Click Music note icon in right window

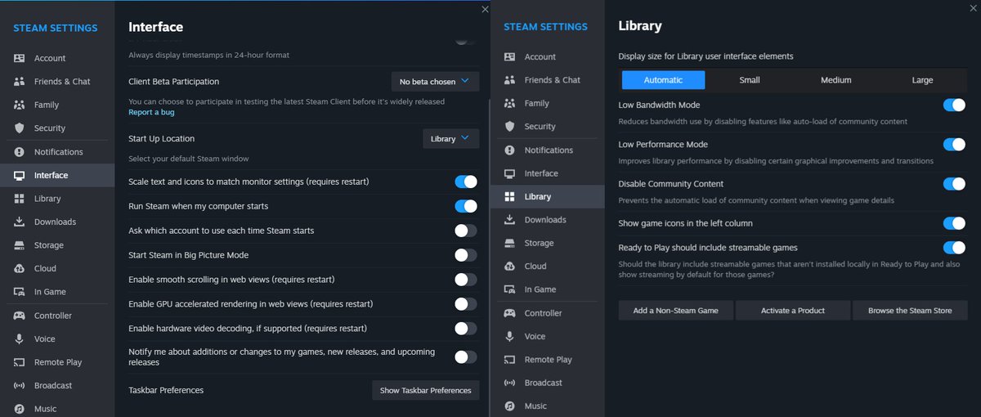(510, 406)
